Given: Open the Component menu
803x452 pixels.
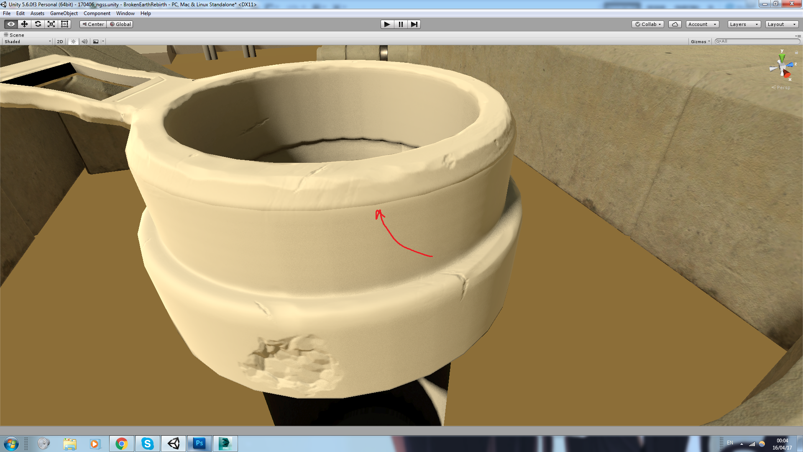Looking at the screenshot, I should 97,13.
